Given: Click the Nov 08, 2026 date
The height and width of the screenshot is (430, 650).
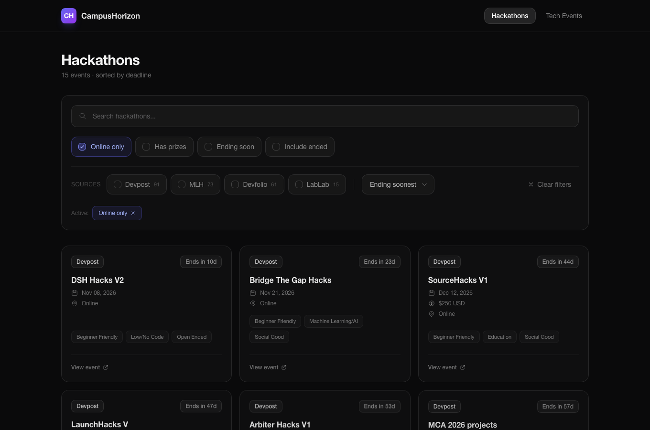Looking at the screenshot, I should coord(99,293).
